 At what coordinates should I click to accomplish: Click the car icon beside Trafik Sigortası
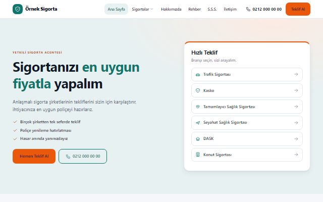pyautogui.click(x=198, y=75)
